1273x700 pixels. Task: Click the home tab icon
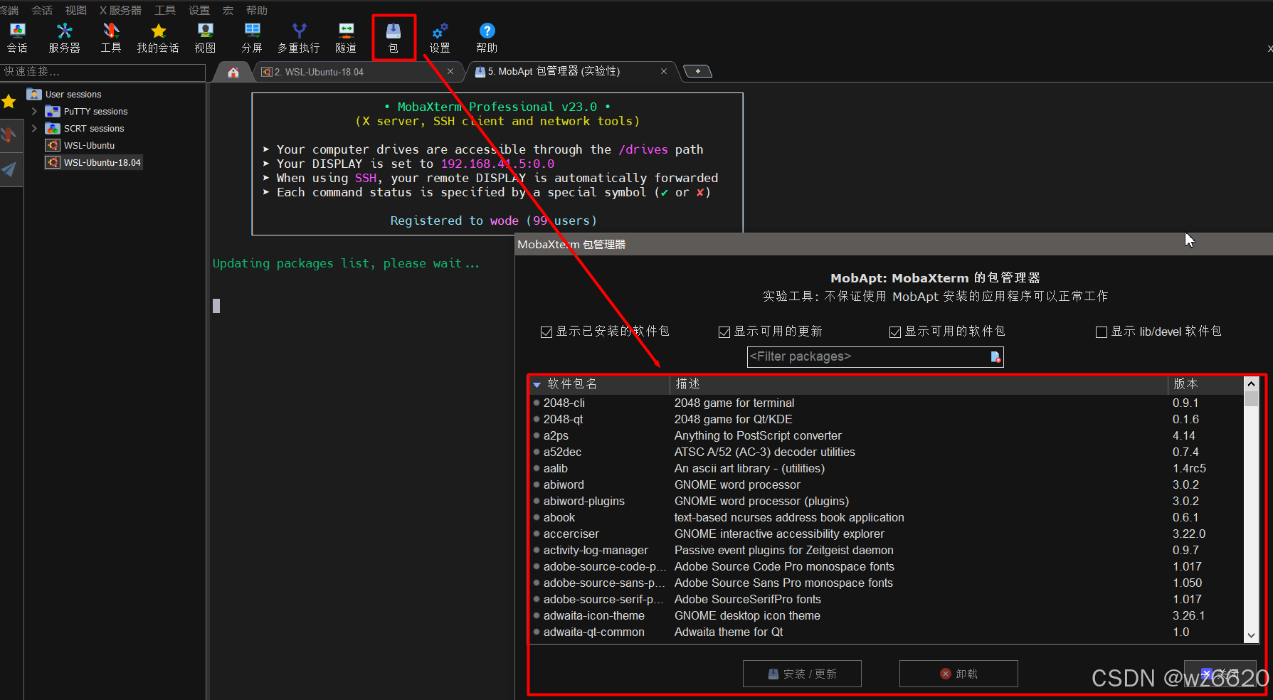(x=233, y=72)
